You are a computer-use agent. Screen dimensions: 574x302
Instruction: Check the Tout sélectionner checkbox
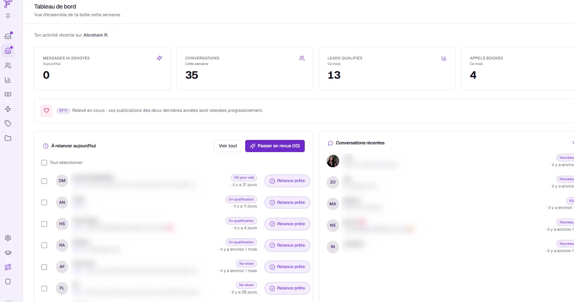(x=44, y=162)
